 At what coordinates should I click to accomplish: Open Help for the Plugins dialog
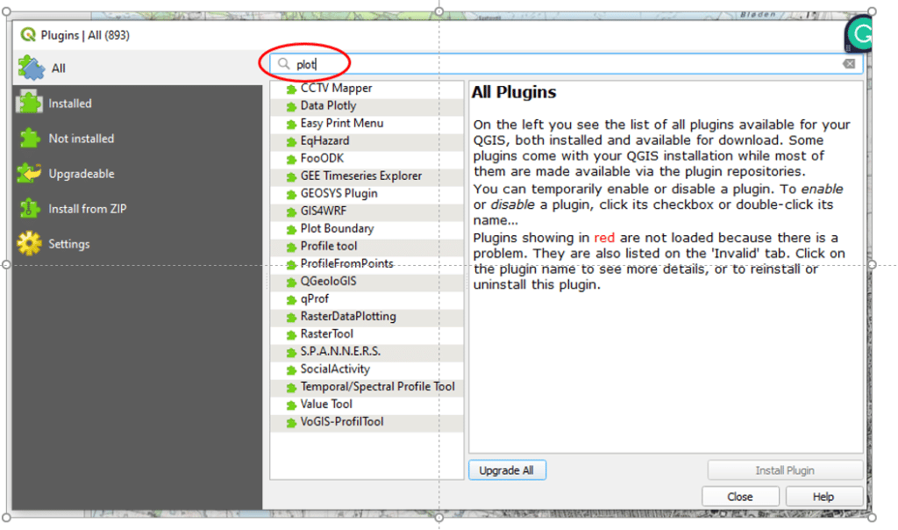[823, 497]
